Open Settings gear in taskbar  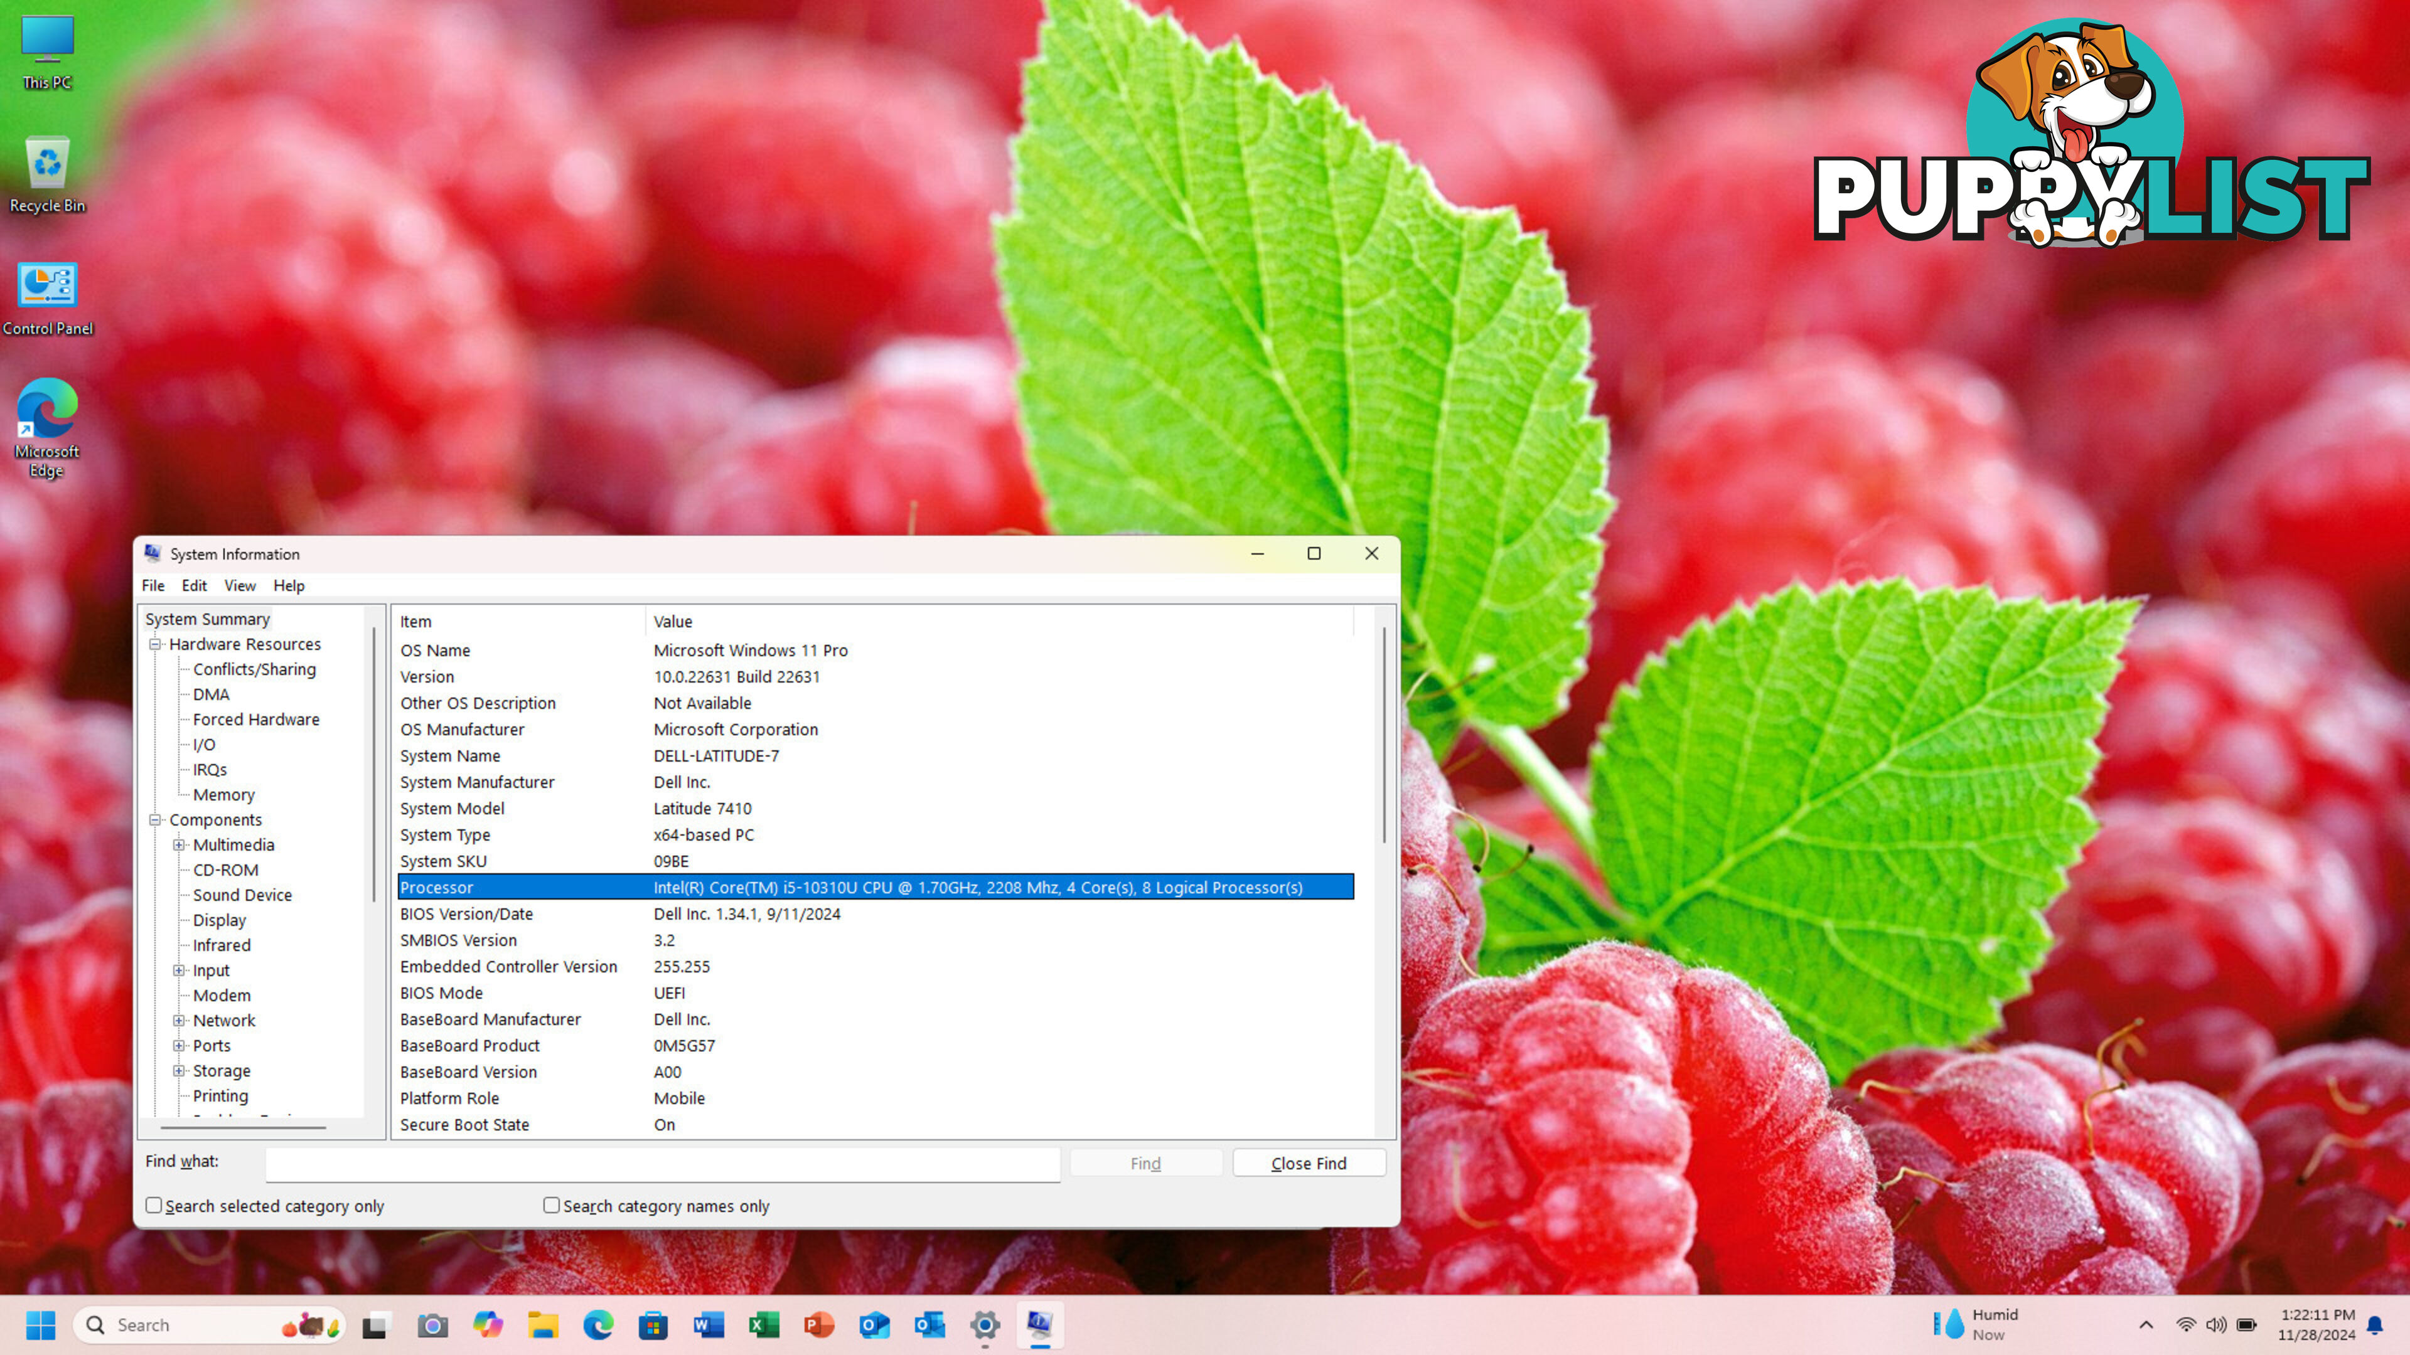(x=984, y=1325)
